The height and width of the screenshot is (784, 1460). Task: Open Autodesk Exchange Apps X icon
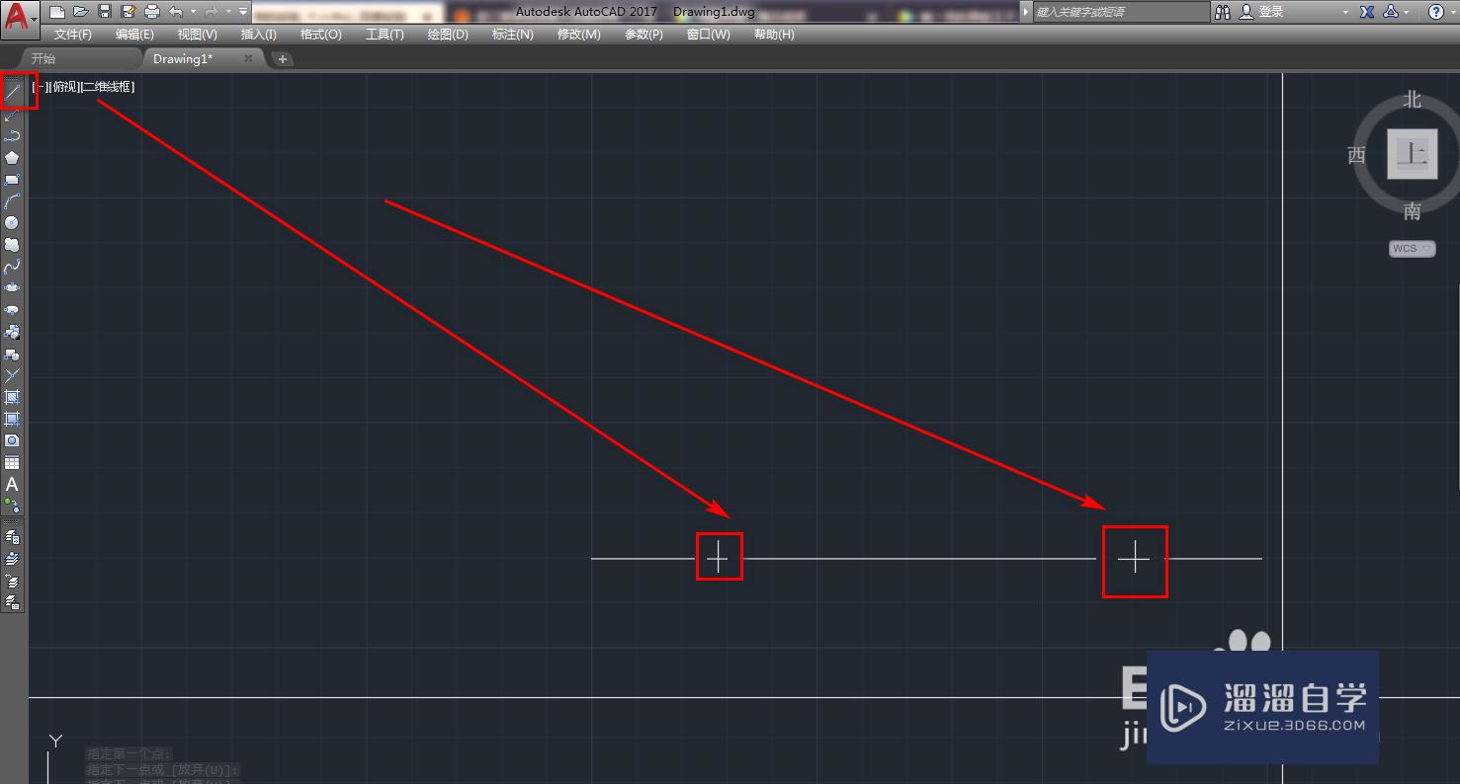[x=1367, y=12]
